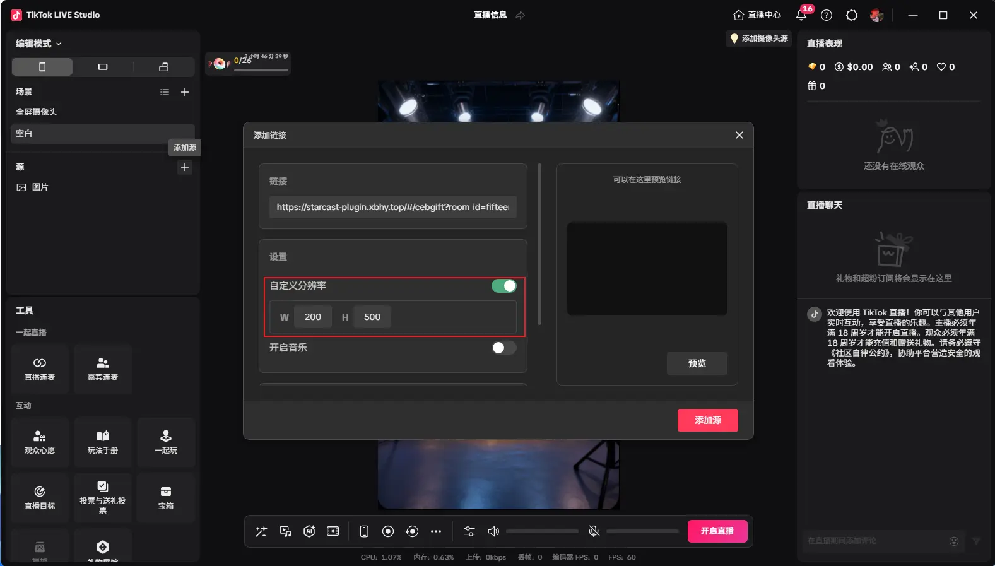This screenshot has width=995, height=566.
Task: Click the 添加源 button in dialog
Action: click(x=707, y=420)
